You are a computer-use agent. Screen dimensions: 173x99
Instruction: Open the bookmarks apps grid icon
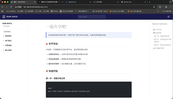pyautogui.click(x=2, y=11)
